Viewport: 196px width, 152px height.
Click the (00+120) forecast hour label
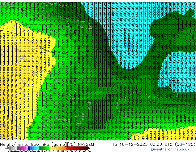[185, 145]
